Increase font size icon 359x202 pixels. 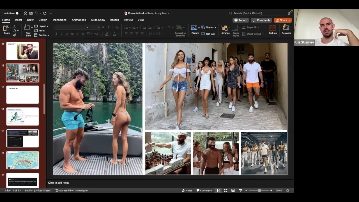coord(103,27)
